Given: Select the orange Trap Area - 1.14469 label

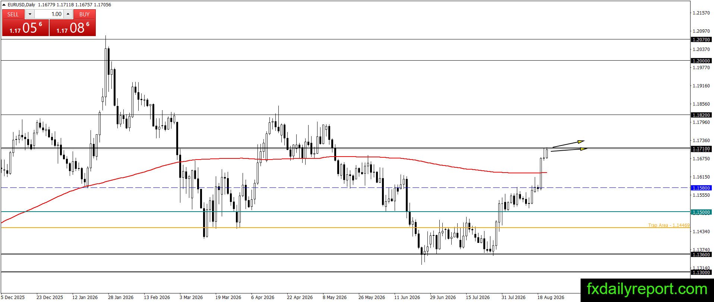Looking at the screenshot, I should coord(669,225).
